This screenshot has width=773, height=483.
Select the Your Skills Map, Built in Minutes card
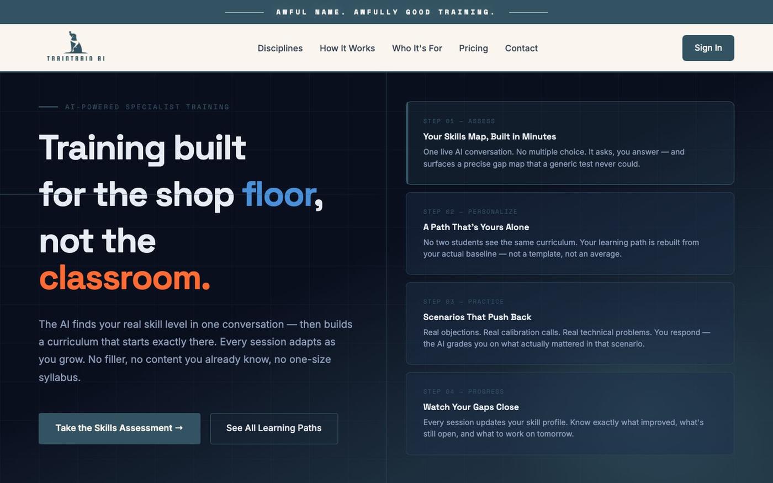tap(570, 143)
